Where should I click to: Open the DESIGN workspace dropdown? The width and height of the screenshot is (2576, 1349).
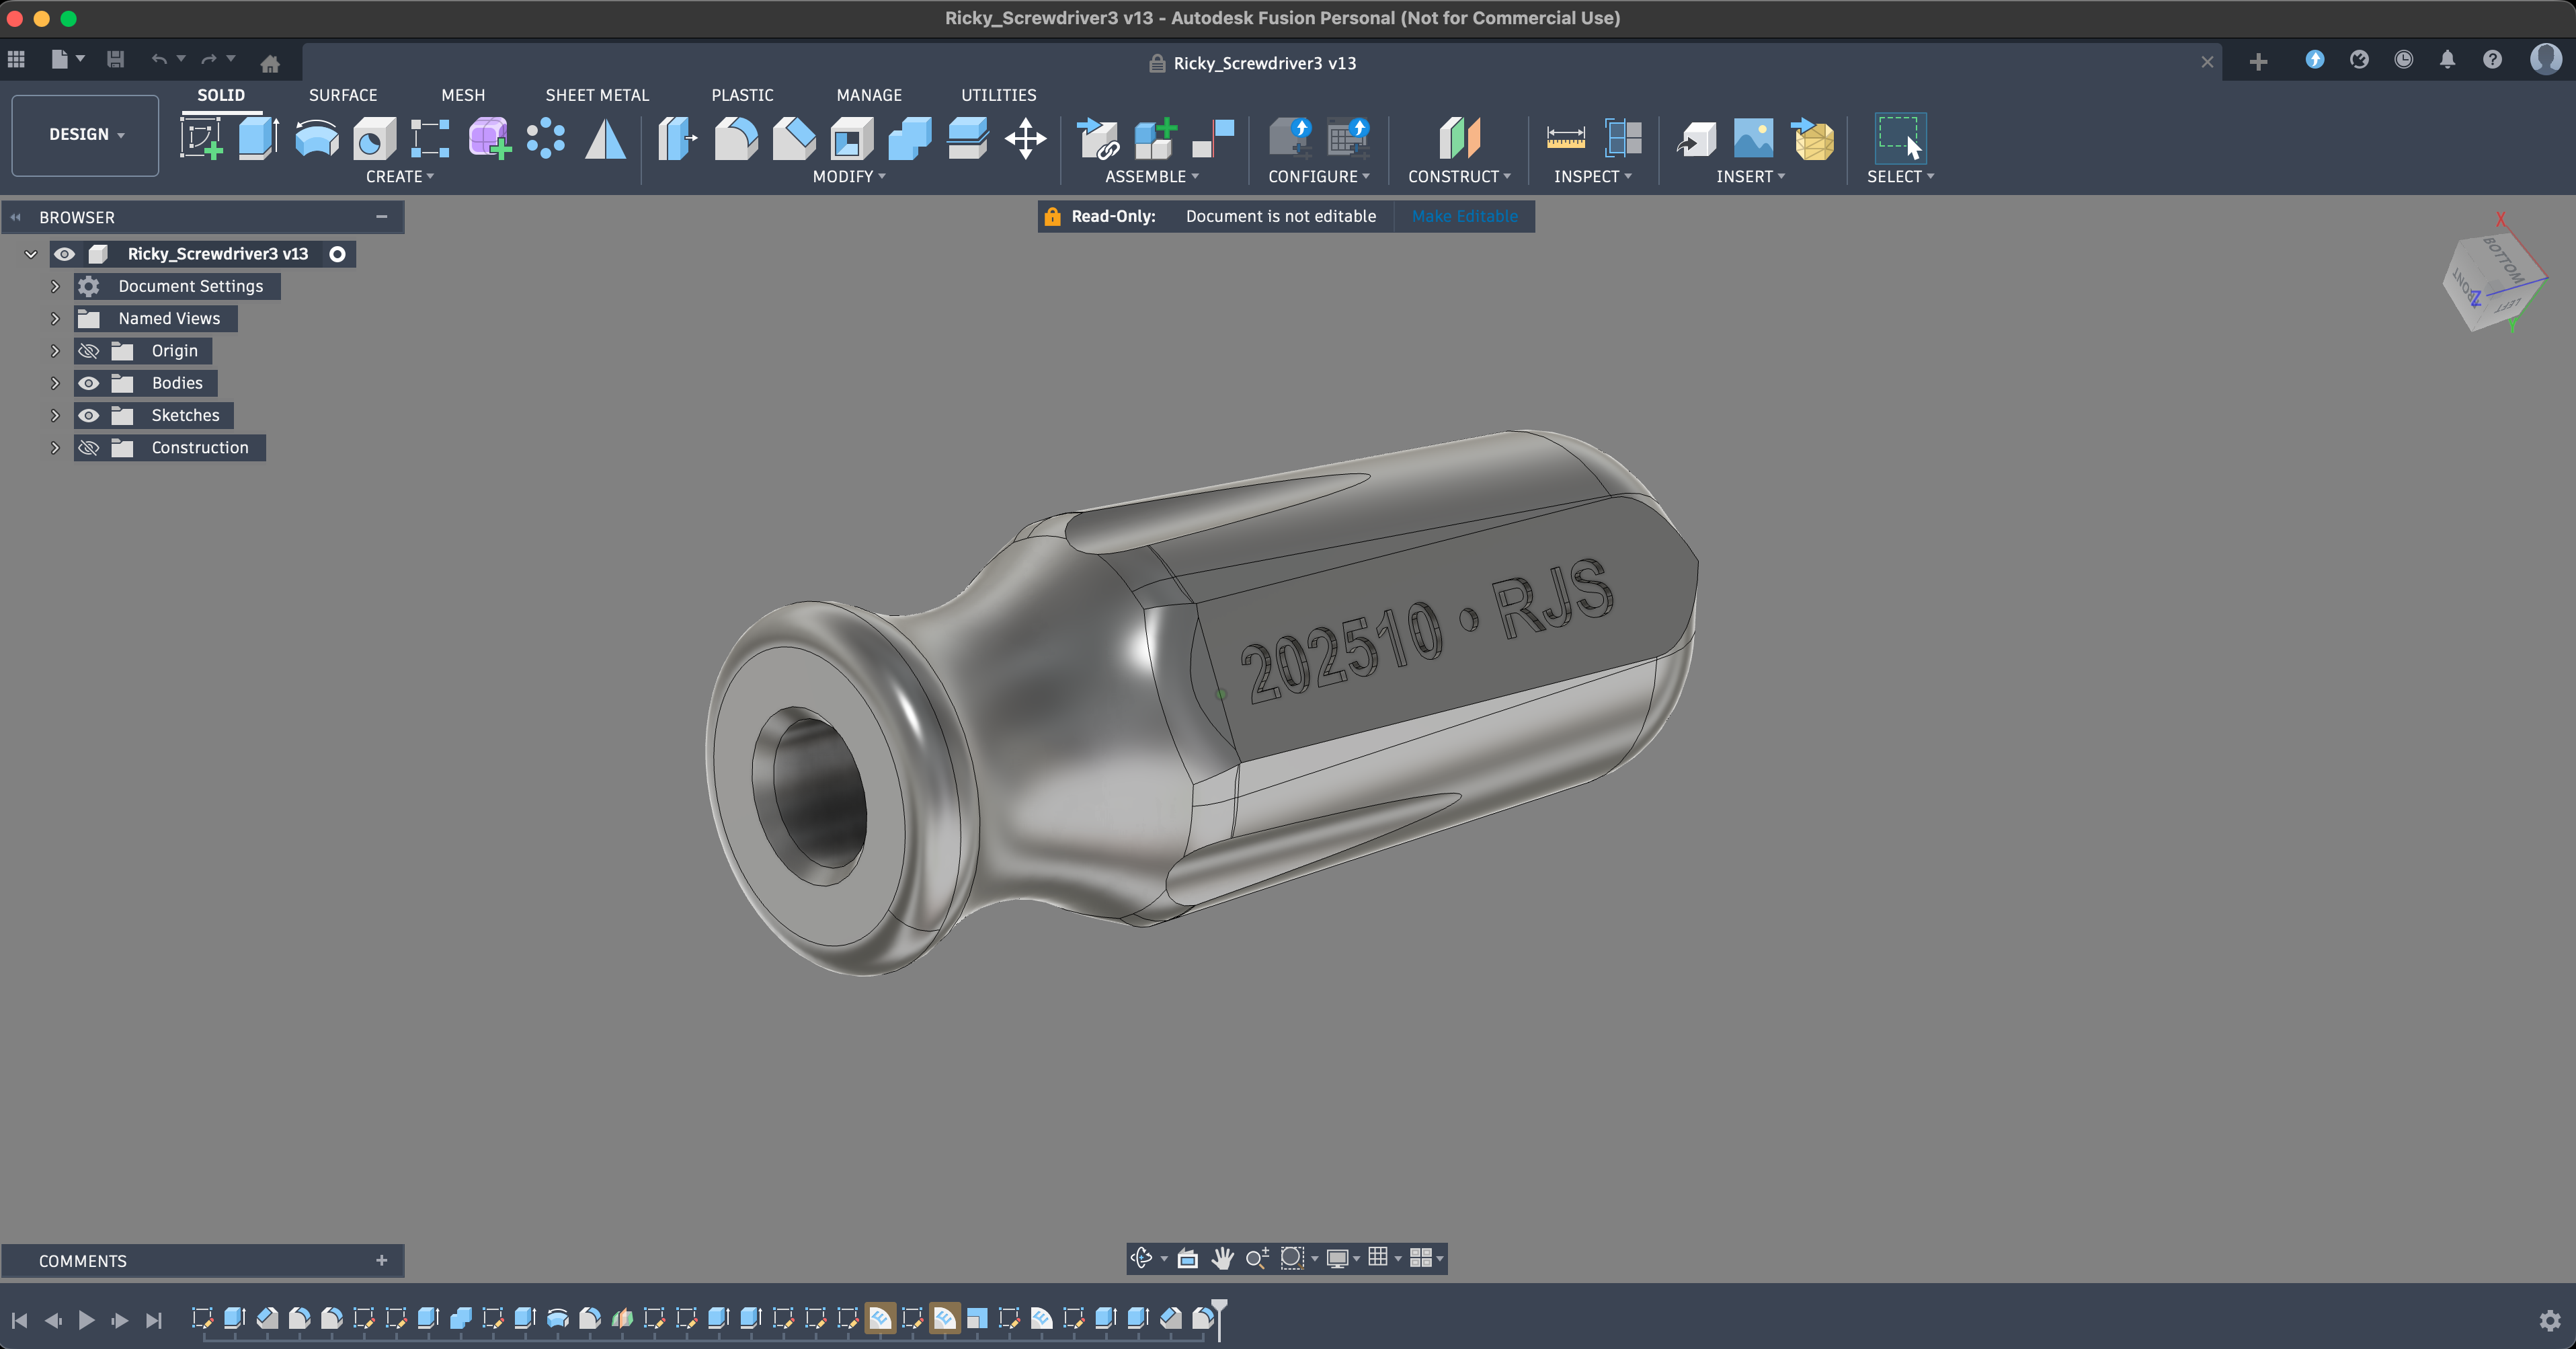point(85,135)
